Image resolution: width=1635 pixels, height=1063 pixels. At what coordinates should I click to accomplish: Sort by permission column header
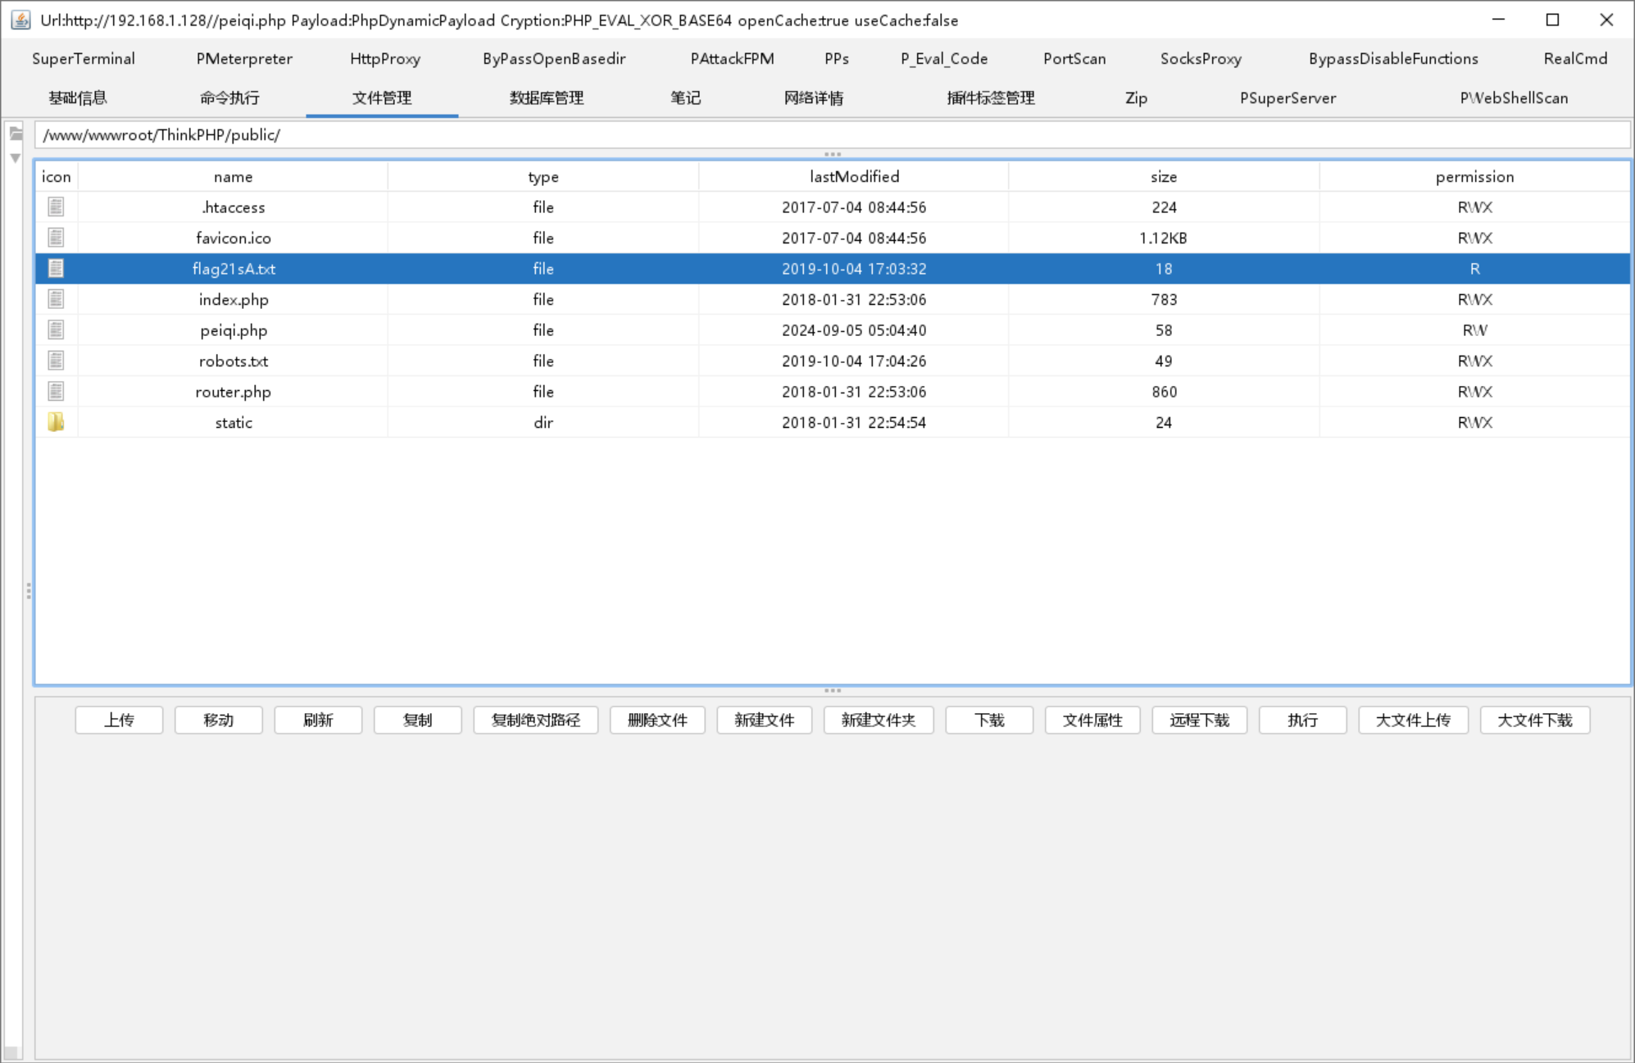point(1474,177)
